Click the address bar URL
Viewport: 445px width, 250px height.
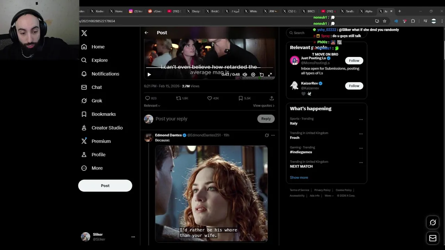pyautogui.click(x=97, y=21)
